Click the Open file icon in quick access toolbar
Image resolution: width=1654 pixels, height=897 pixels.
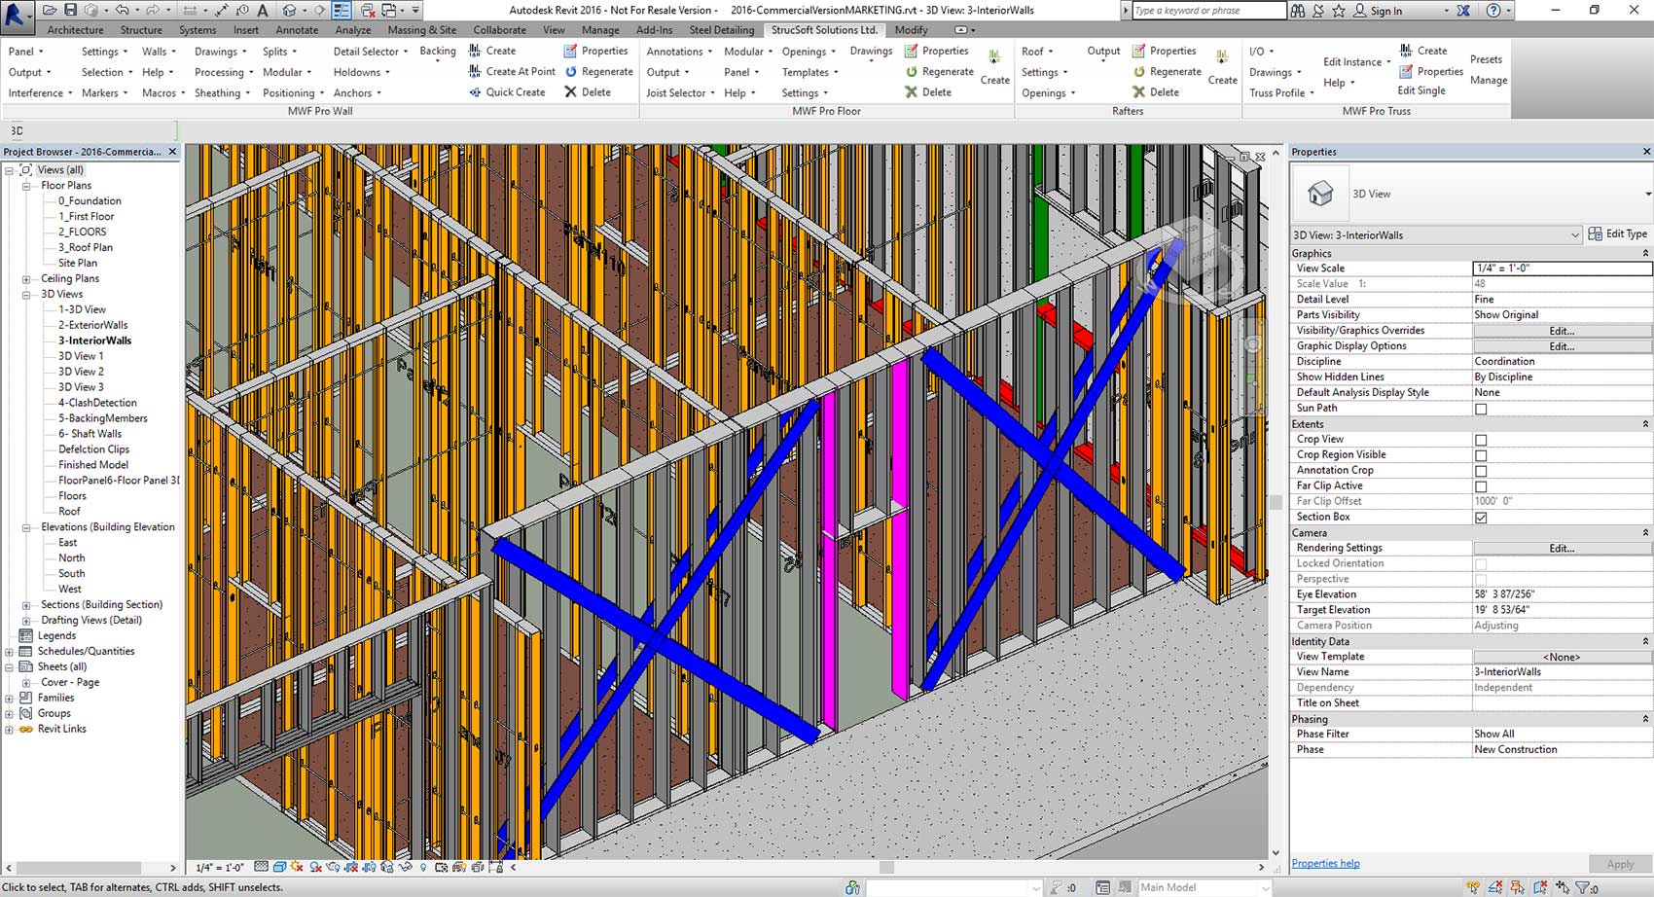tap(50, 10)
